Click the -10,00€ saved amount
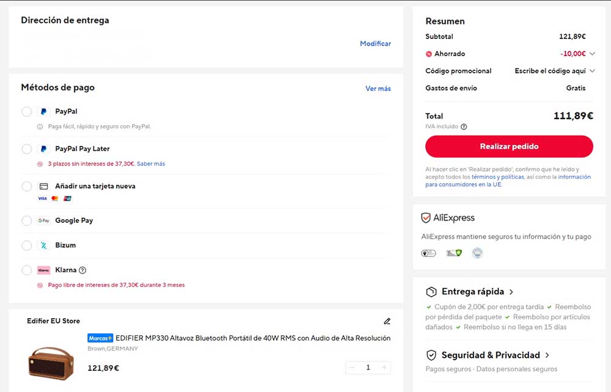This screenshot has height=392, width=611. coord(573,54)
